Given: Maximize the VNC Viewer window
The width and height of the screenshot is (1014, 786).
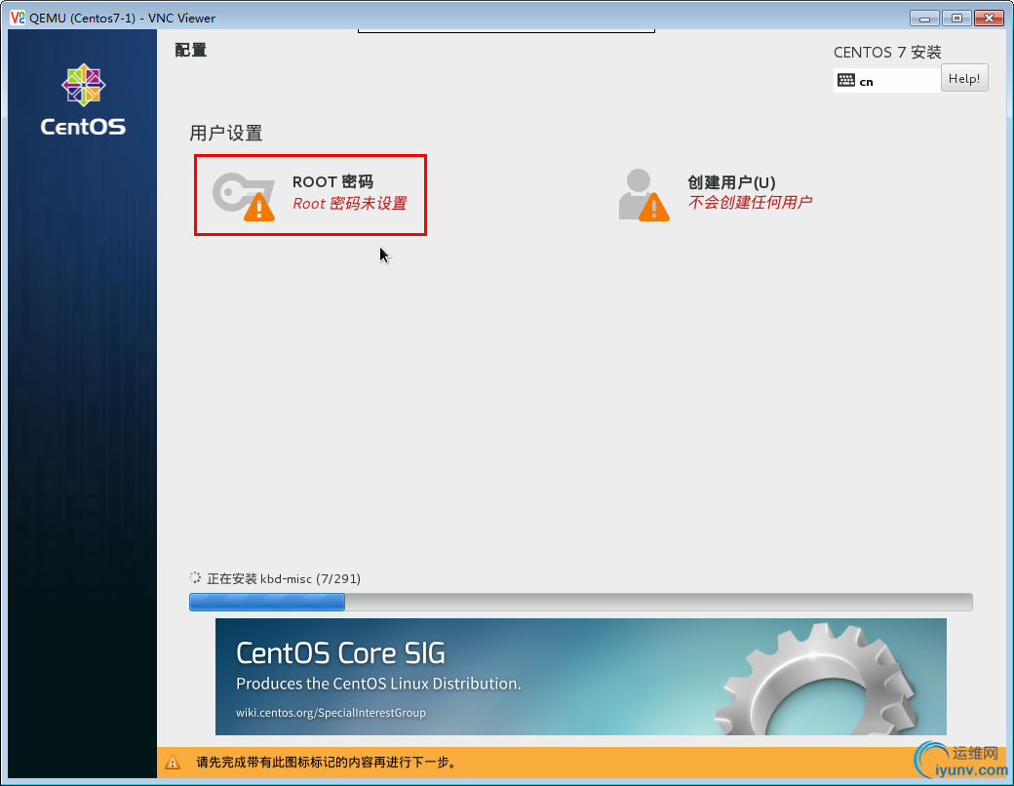Looking at the screenshot, I should point(956,19).
